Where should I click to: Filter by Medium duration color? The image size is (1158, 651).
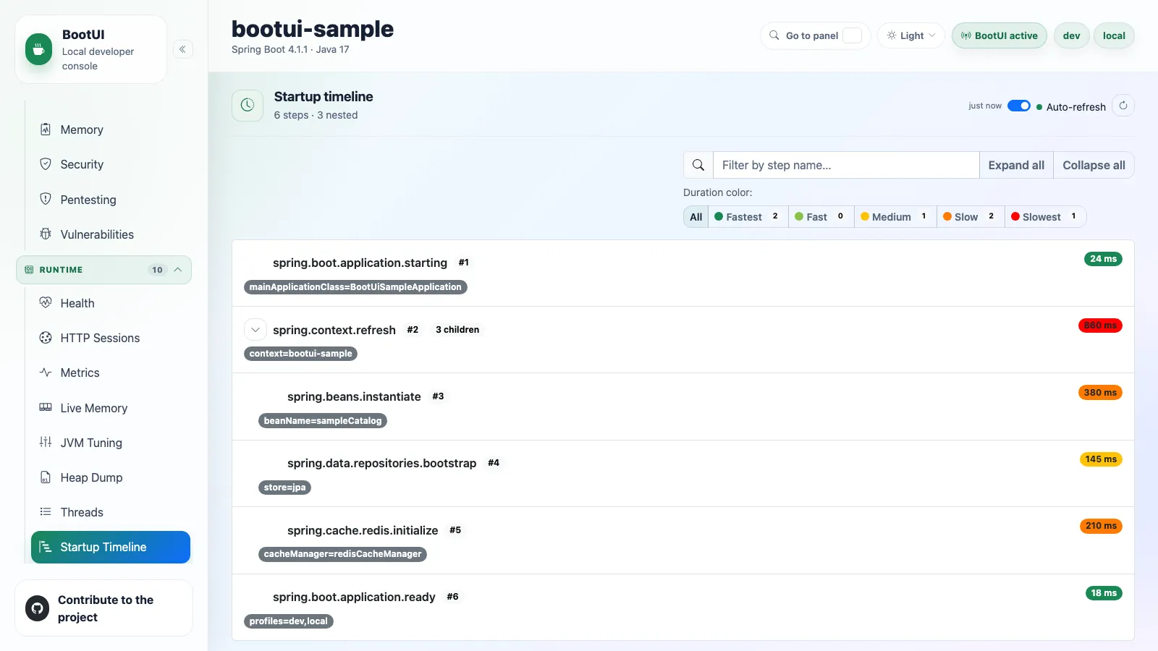tap(895, 217)
